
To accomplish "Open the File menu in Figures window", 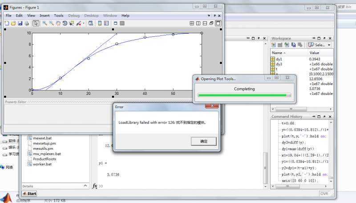I will 8,16.
